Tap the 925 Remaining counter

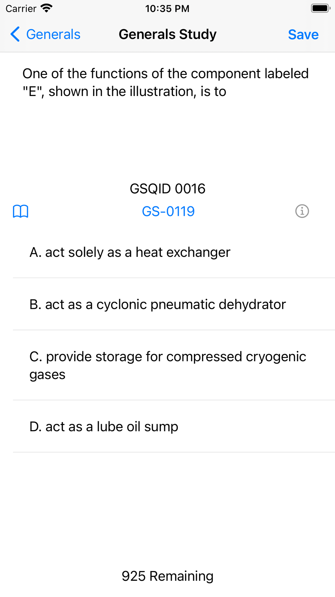point(167,576)
